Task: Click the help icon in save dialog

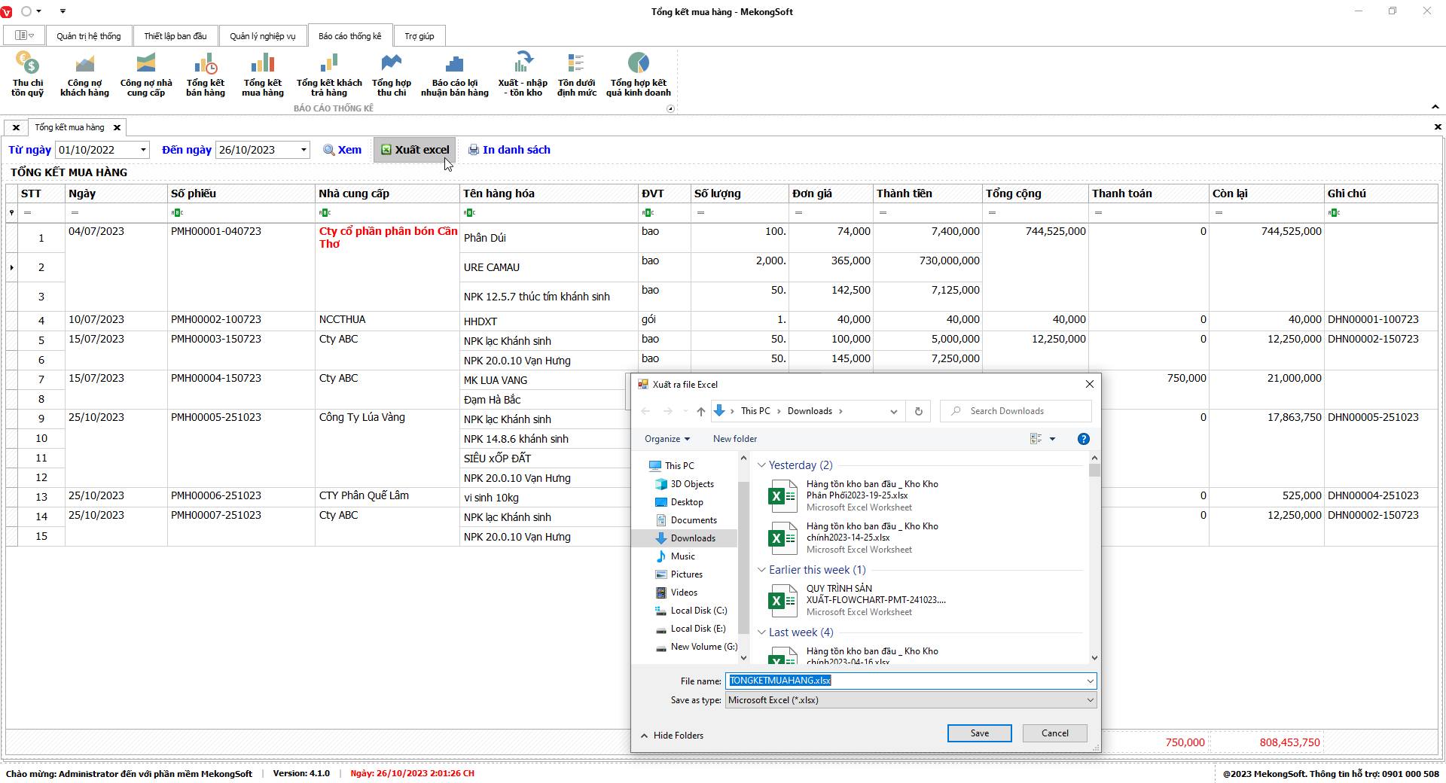Action: [x=1083, y=439]
